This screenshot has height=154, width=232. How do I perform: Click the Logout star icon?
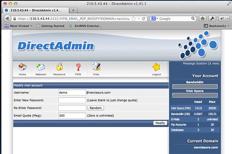click(x=156, y=67)
